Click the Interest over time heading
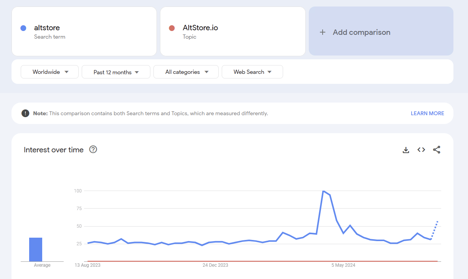This screenshot has height=279, width=468. 54,150
